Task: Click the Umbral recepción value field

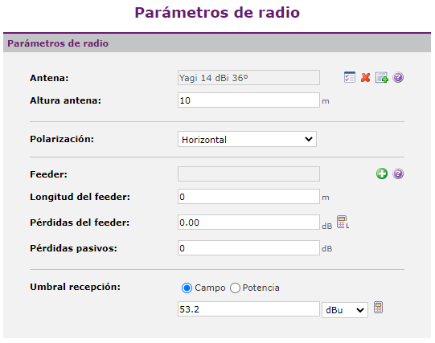Action: (248, 309)
